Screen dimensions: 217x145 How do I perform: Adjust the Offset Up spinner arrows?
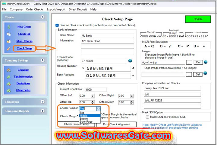pyautogui.click(x=93, y=102)
